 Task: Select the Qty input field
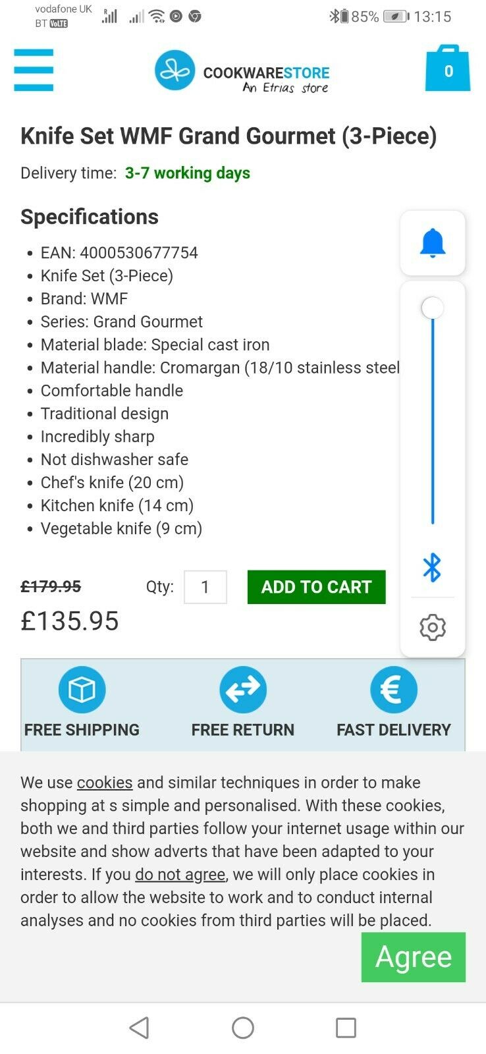205,587
